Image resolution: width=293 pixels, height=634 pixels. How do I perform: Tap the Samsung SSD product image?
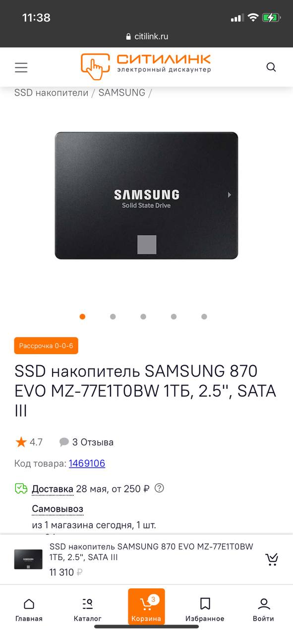click(x=146, y=195)
